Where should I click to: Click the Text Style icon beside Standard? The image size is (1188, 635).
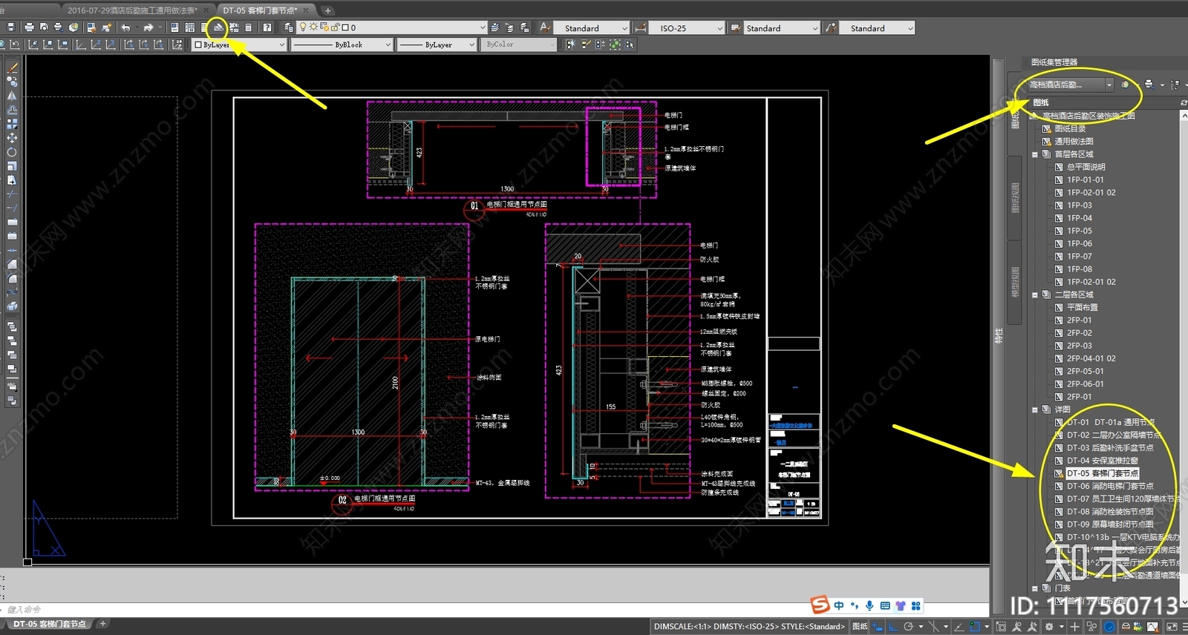pos(545,27)
